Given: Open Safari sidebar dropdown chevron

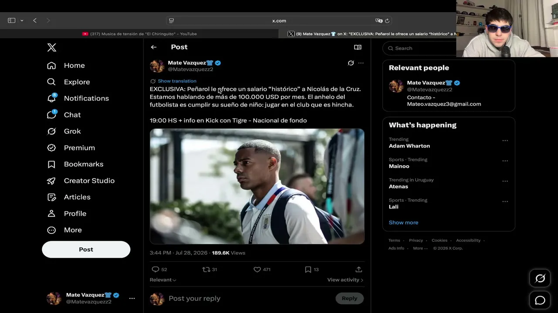Looking at the screenshot, I should click(x=22, y=20).
